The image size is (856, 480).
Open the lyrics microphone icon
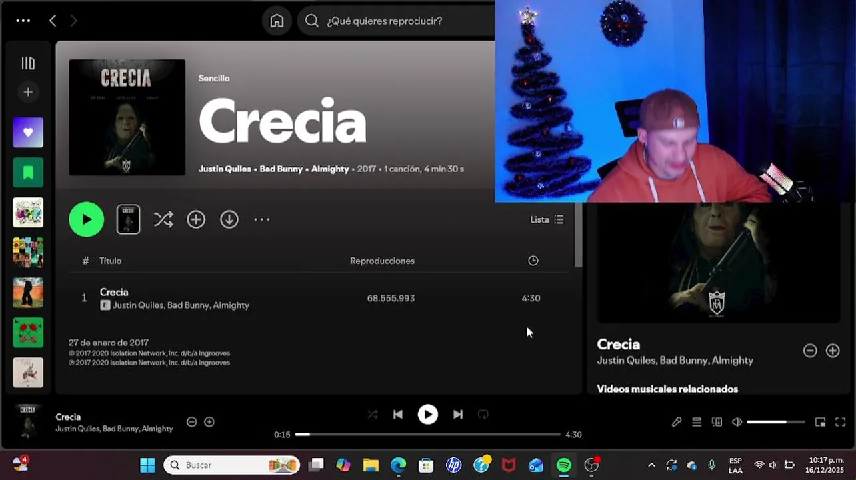click(x=677, y=422)
